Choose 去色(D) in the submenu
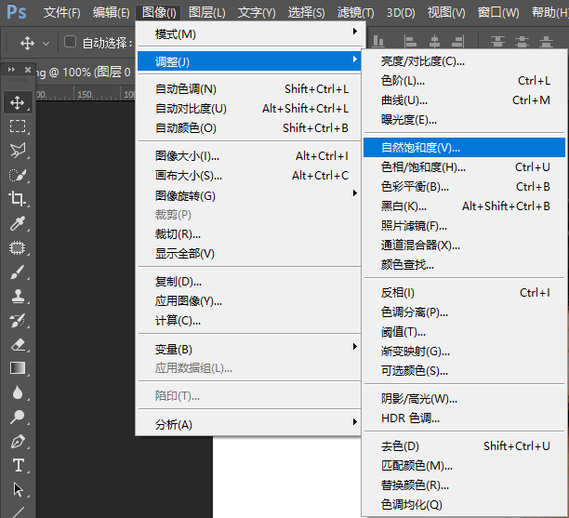This screenshot has height=518, width=569. pyautogui.click(x=464, y=445)
